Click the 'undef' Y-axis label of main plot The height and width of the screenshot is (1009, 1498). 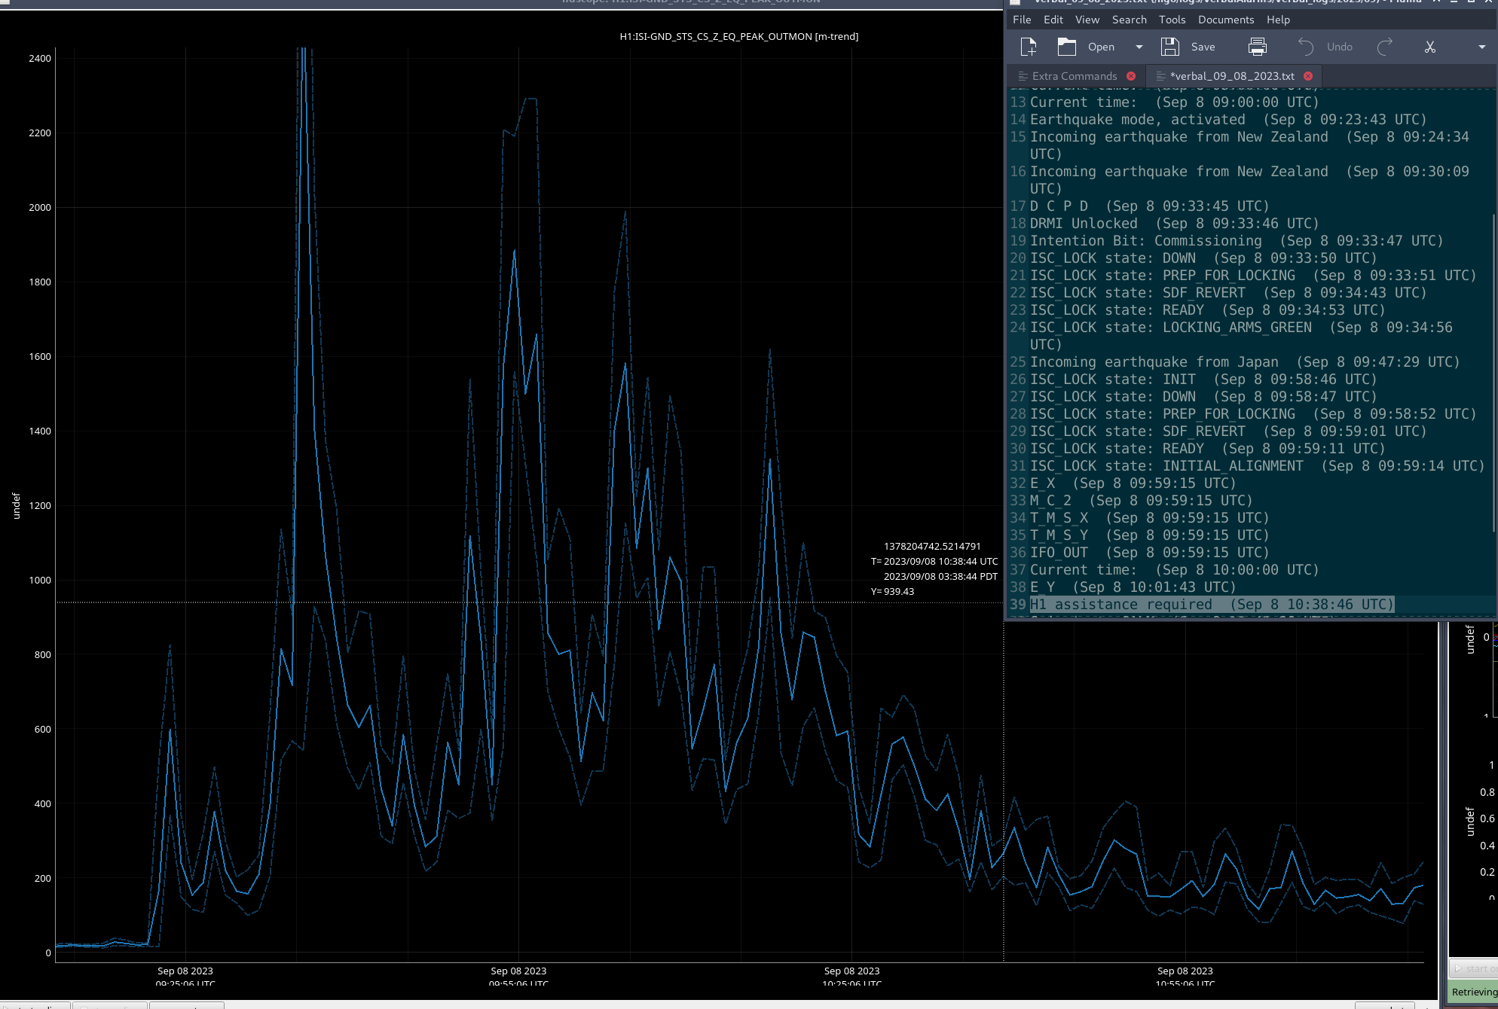point(16,506)
